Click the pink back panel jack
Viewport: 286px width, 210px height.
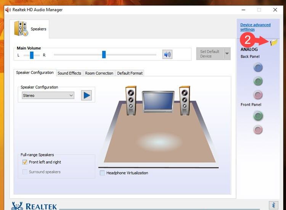tap(258, 95)
